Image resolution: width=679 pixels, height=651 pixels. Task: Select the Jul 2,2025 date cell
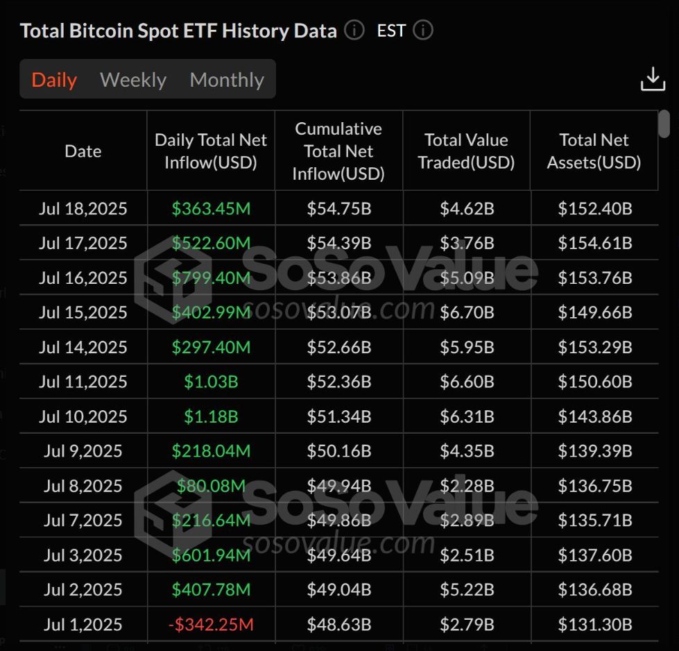pyautogui.click(x=83, y=589)
